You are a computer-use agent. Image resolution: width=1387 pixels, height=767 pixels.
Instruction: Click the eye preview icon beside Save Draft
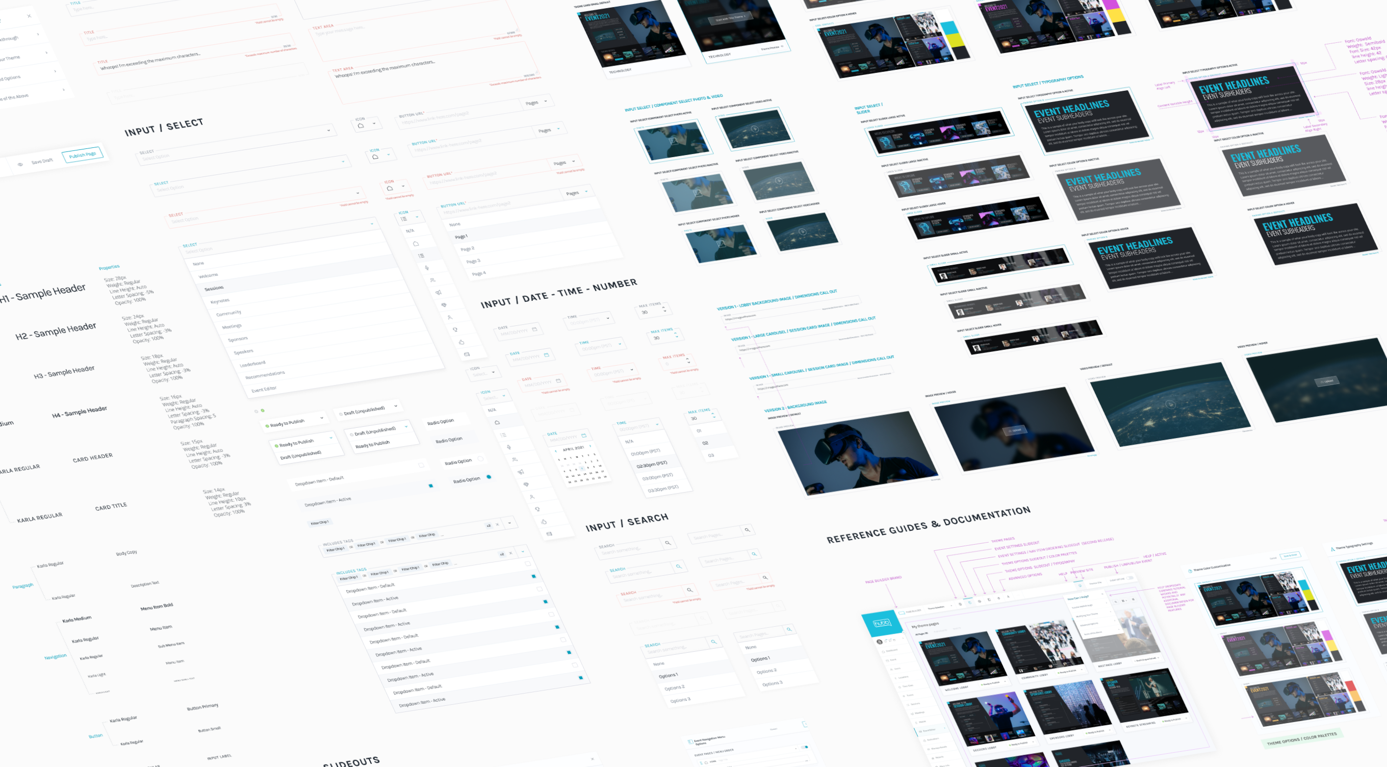(x=20, y=165)
